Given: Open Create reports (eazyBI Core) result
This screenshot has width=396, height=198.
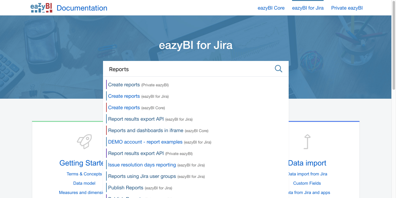Looking at the screenshot, I should pos(136,108).
